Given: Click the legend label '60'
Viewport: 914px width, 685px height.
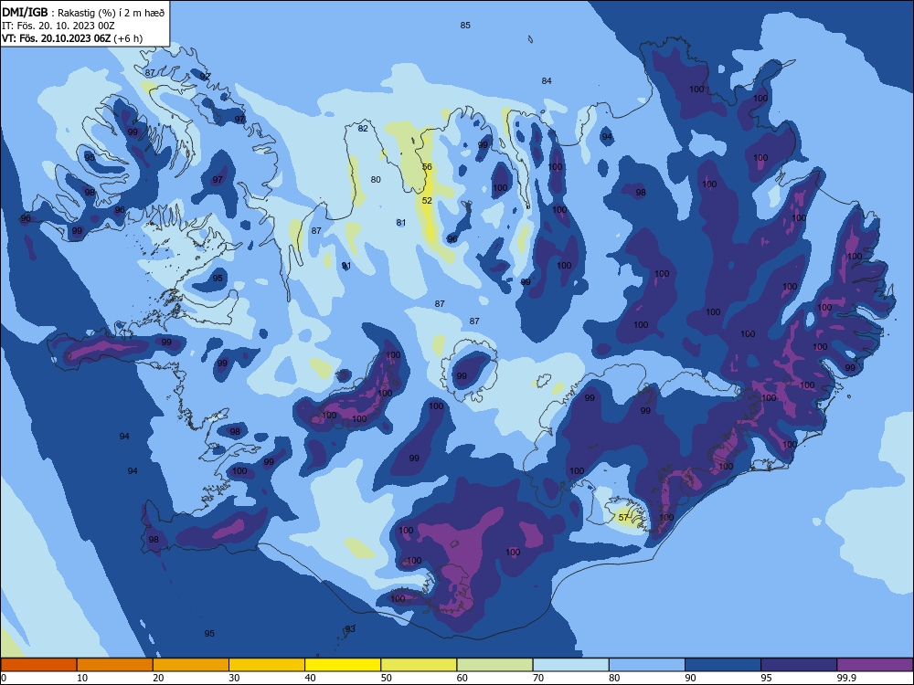Looking at the screenshot, I should (462, 678).
